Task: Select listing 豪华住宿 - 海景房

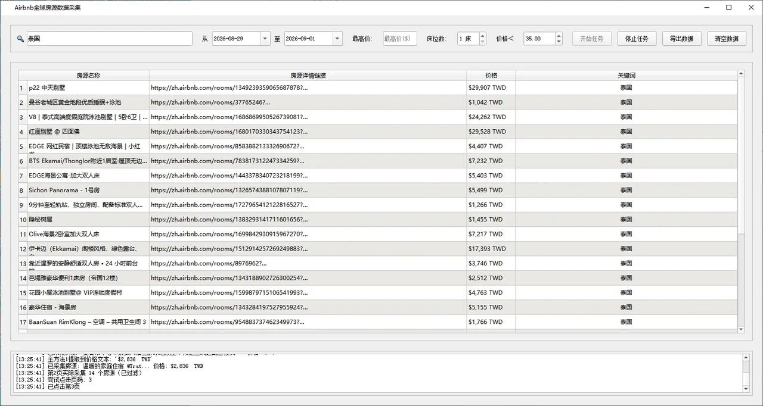Action: [x=88, y=307]
